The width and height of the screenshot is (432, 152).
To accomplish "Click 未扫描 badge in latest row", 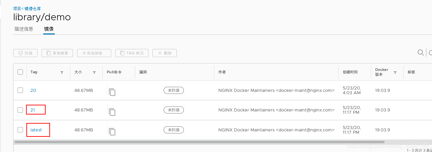I will pyautogui.click(x=174, y=130).
